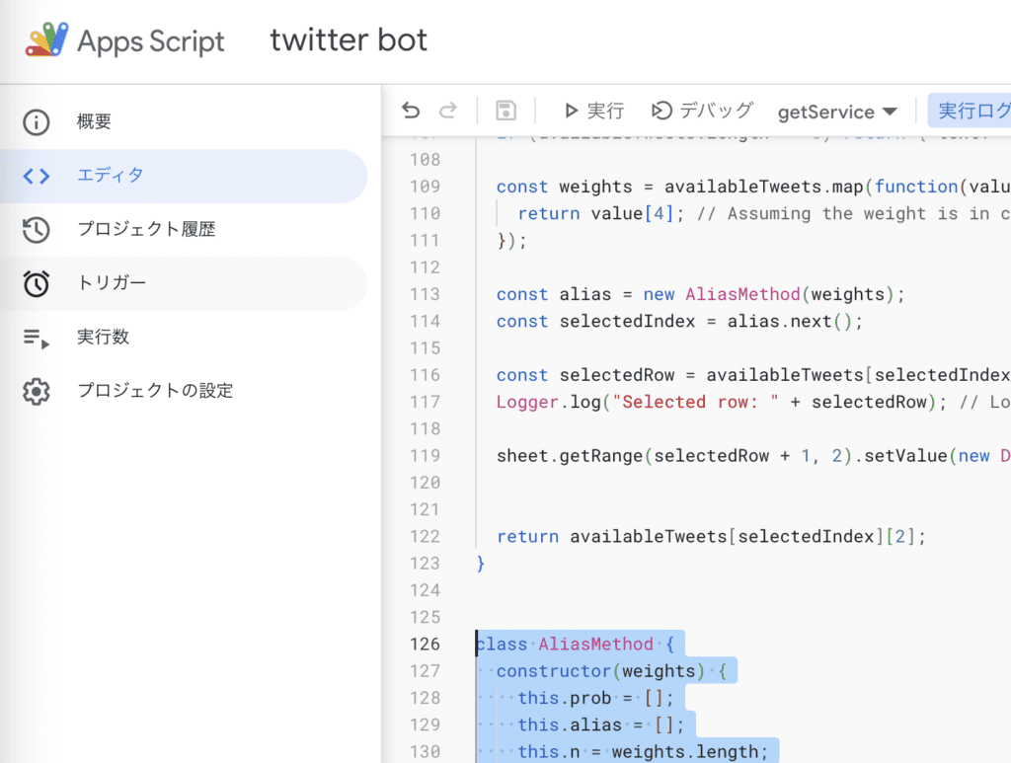Click the project title twitter bot

(349, 39)
